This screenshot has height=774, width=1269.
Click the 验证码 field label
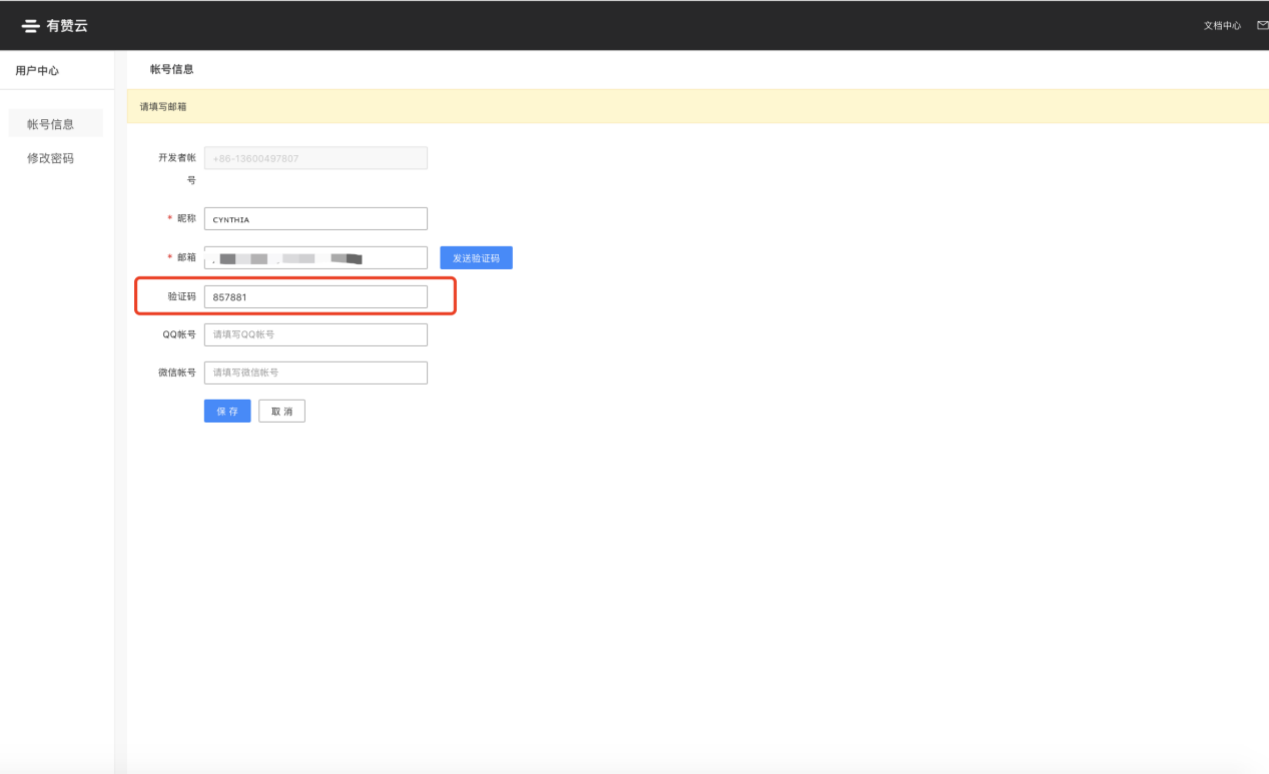click(182, 297)
